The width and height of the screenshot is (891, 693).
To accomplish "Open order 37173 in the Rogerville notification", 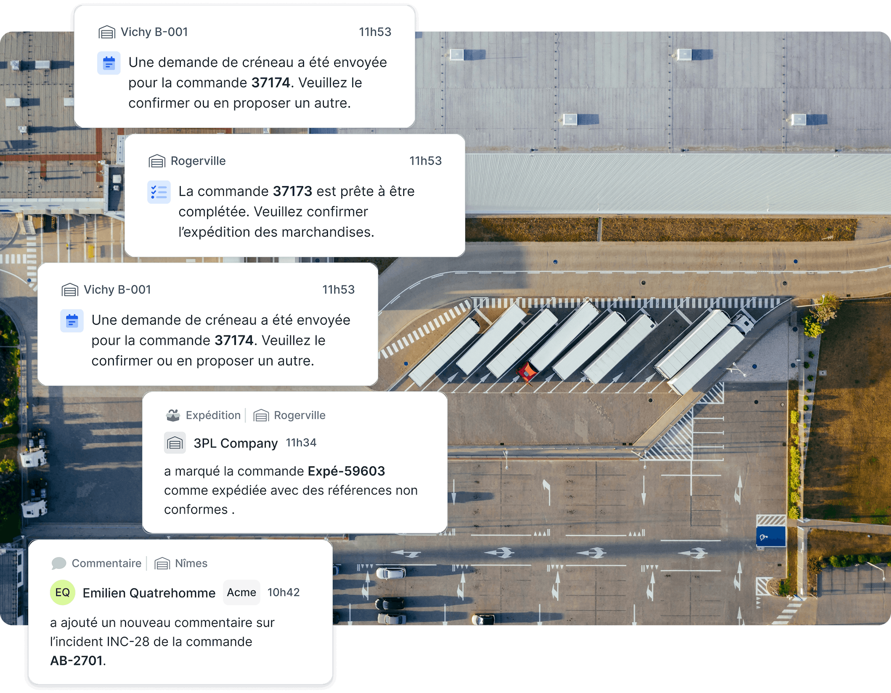I will (292, 192).
